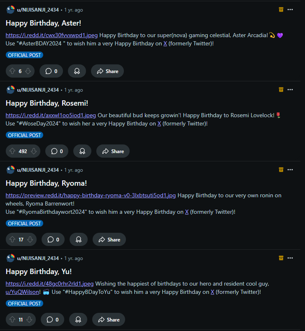
Task: Click the user avatar on the Ryoma post
Action: point(10,170)
